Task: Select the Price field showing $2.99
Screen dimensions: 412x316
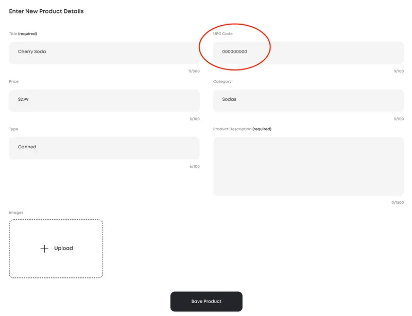Action: (x=105, y=100)
